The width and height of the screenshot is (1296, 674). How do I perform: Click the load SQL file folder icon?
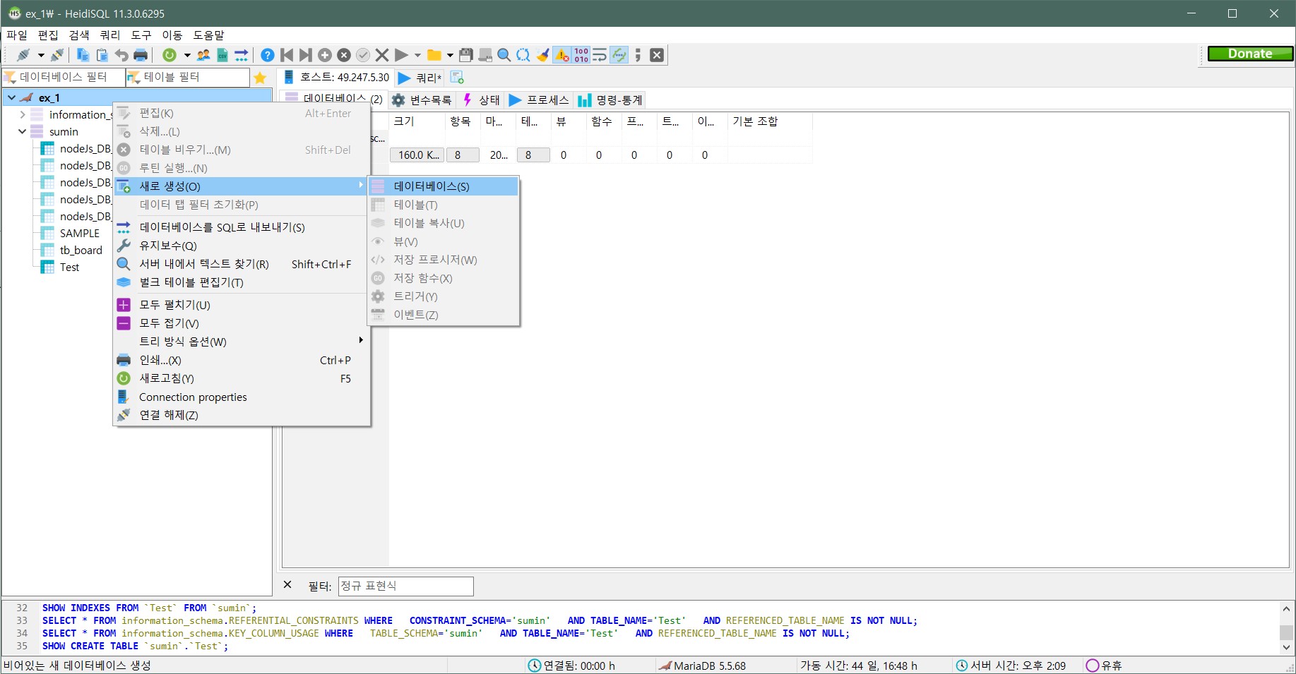[x=434, y=55]
